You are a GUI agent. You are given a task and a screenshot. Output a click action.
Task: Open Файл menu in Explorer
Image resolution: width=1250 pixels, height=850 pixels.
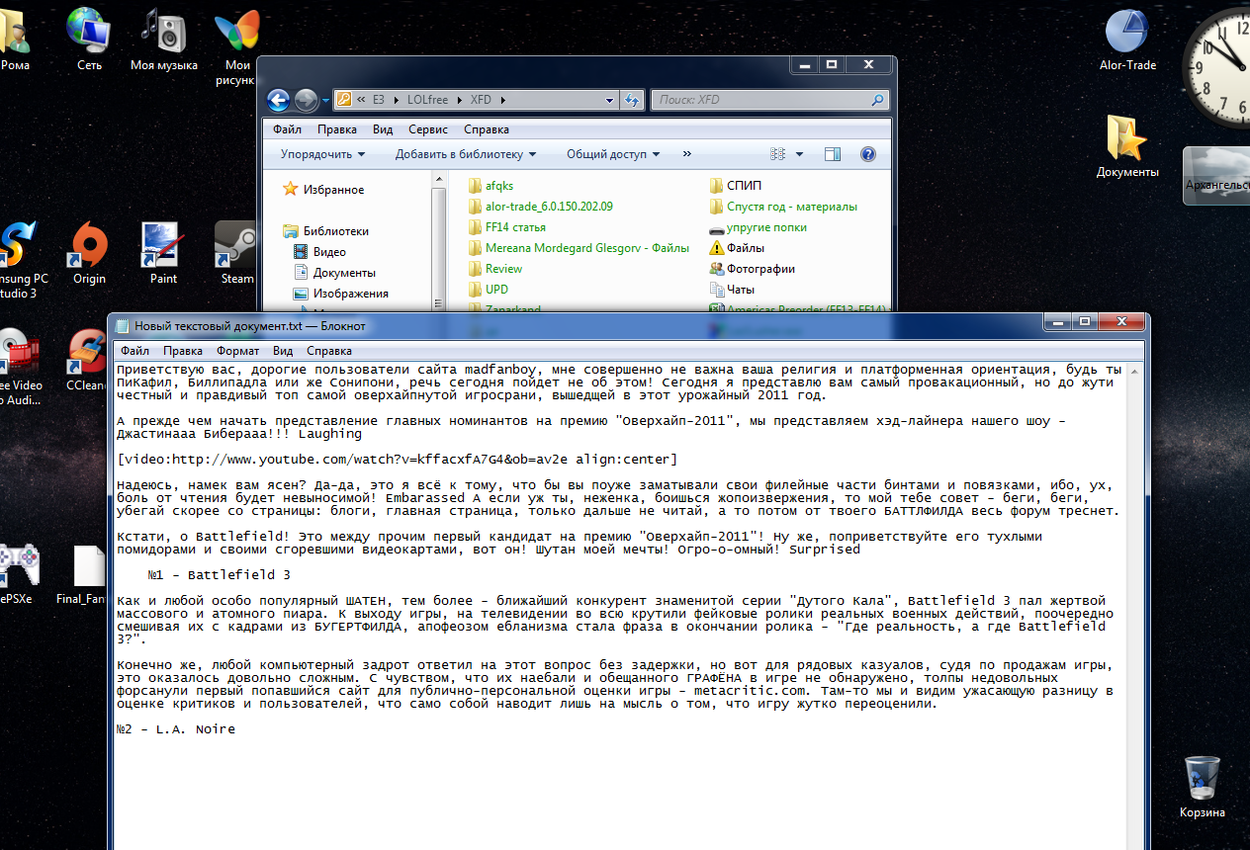tap(288, 129)
